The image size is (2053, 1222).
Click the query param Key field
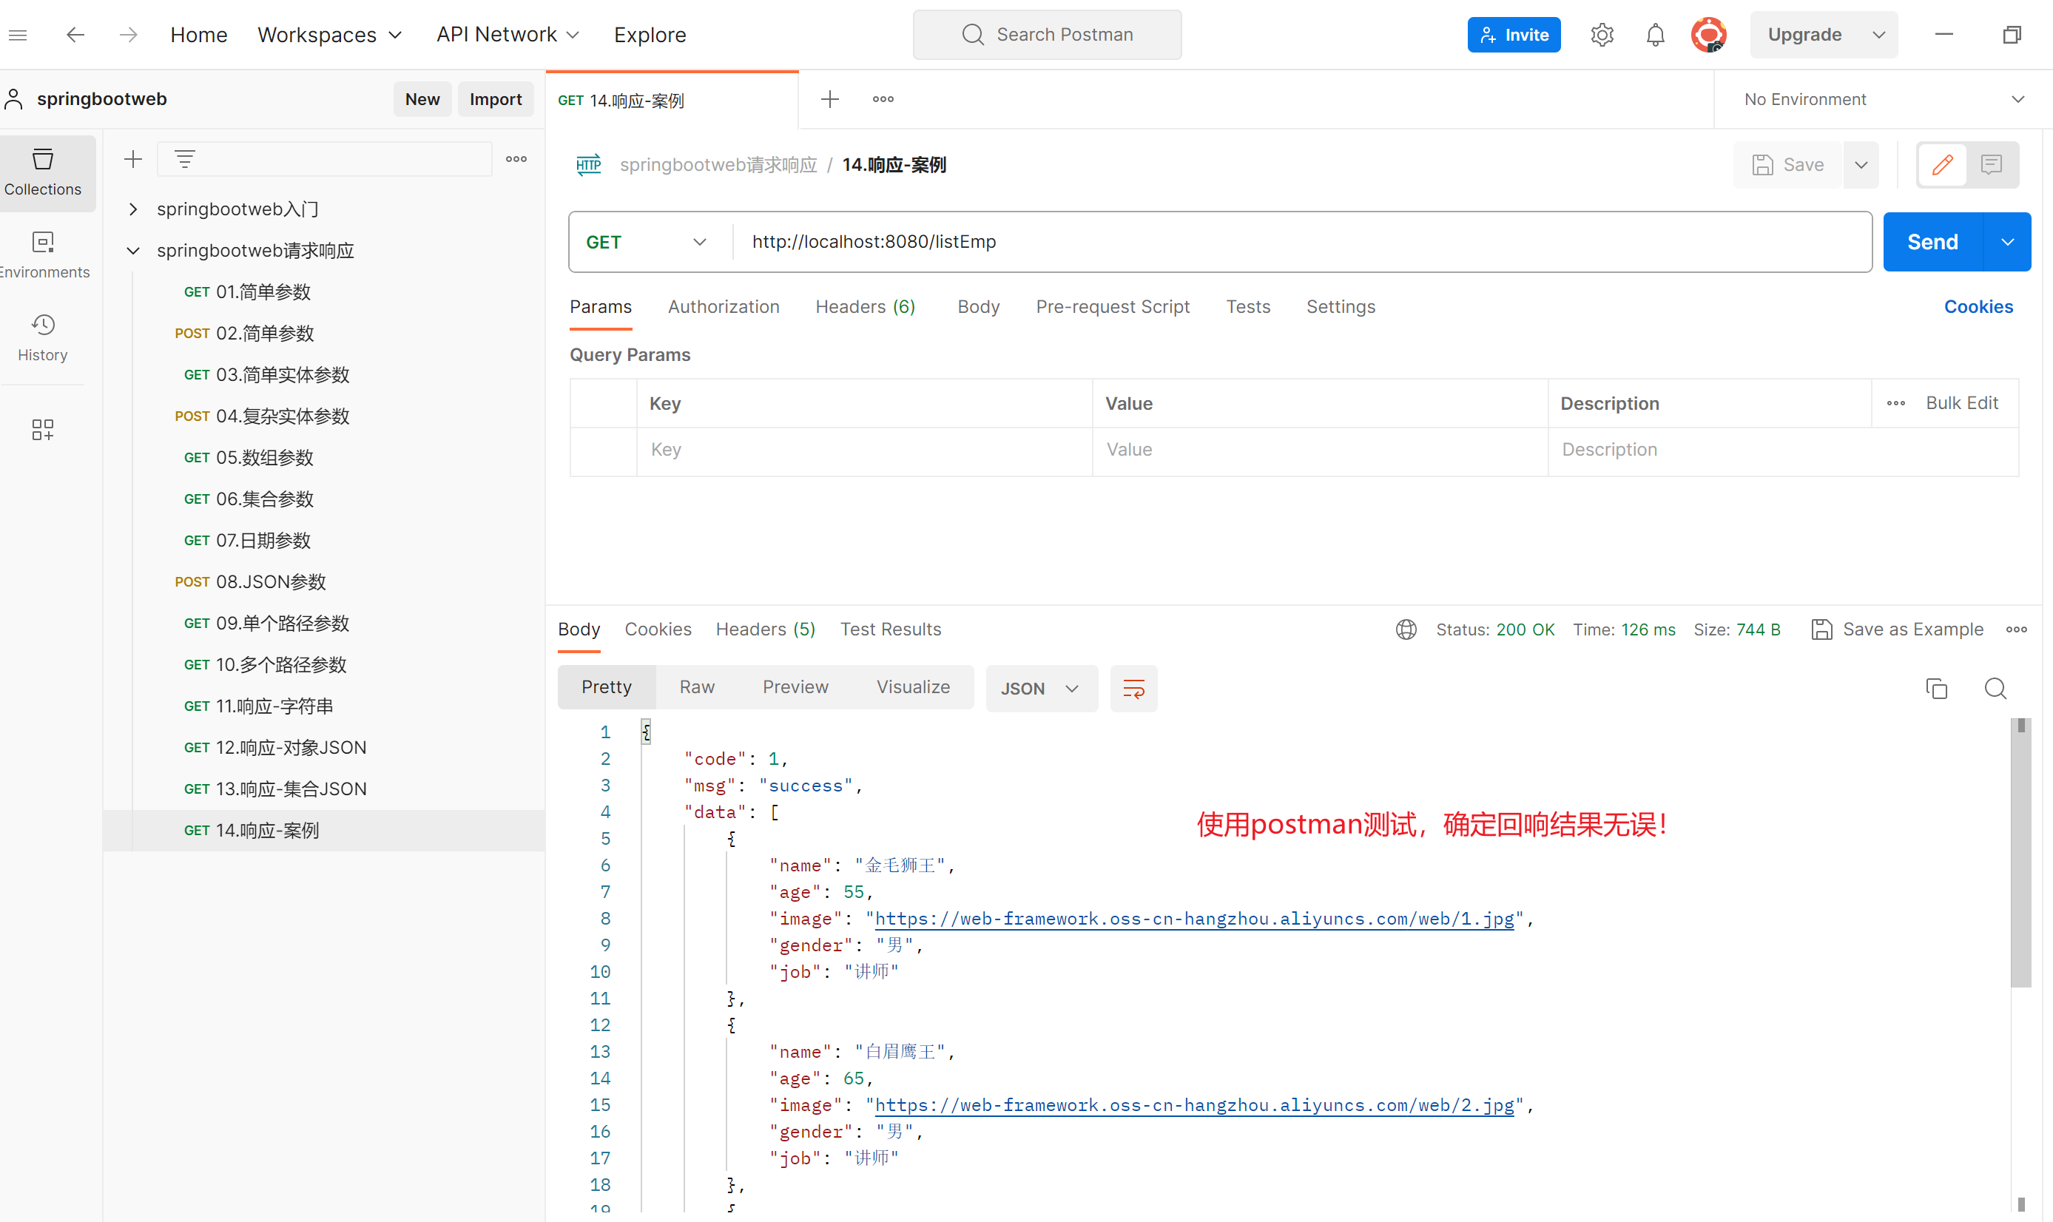865,450
